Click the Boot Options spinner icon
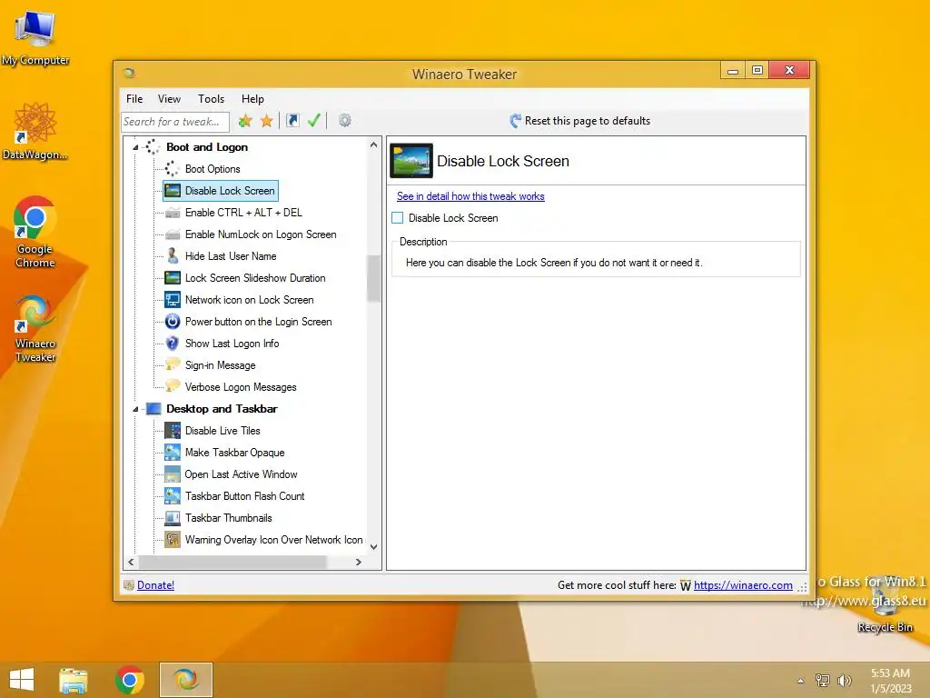 pyautogui.click(x=172, y=169)
